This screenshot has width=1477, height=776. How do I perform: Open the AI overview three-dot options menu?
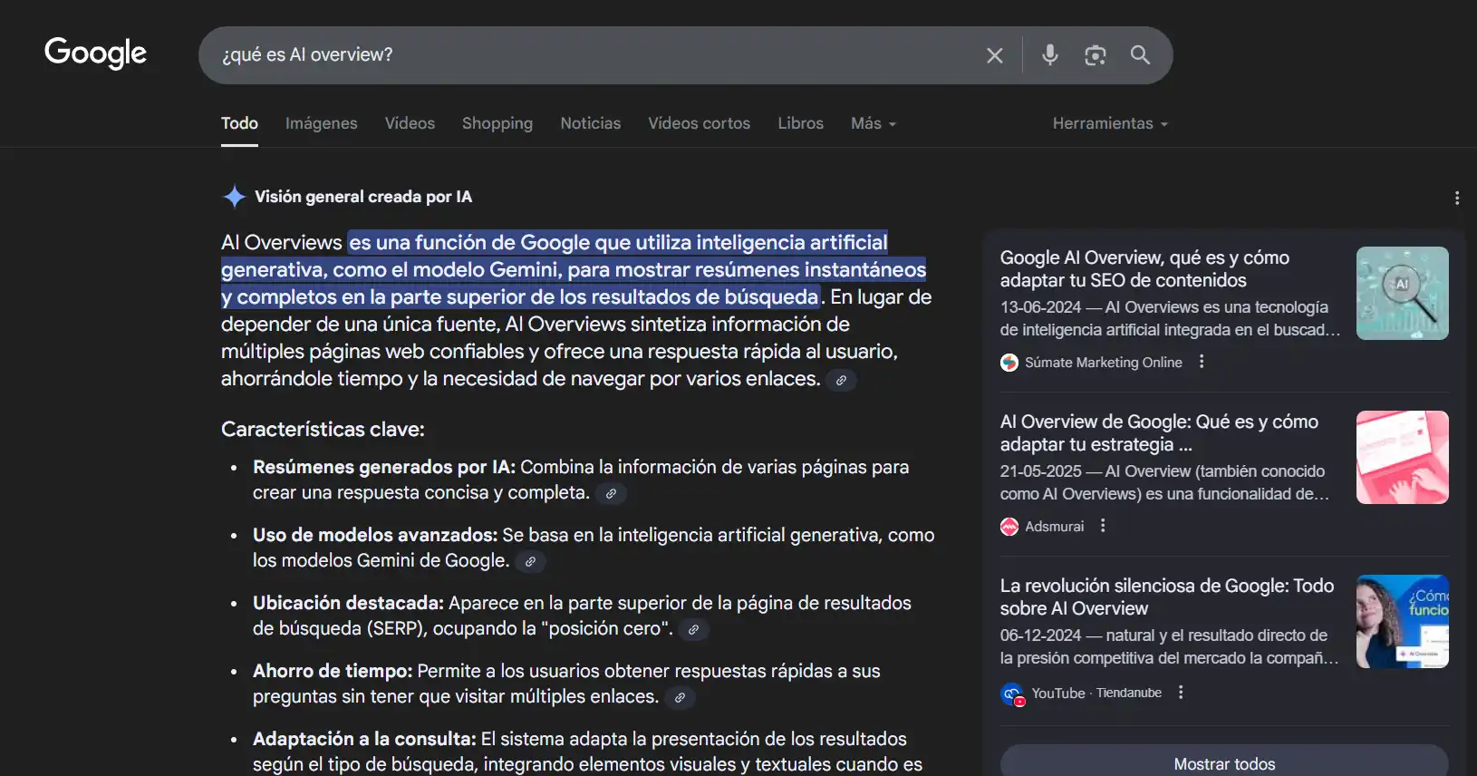pyautogui.click(x=1456, y=198)
